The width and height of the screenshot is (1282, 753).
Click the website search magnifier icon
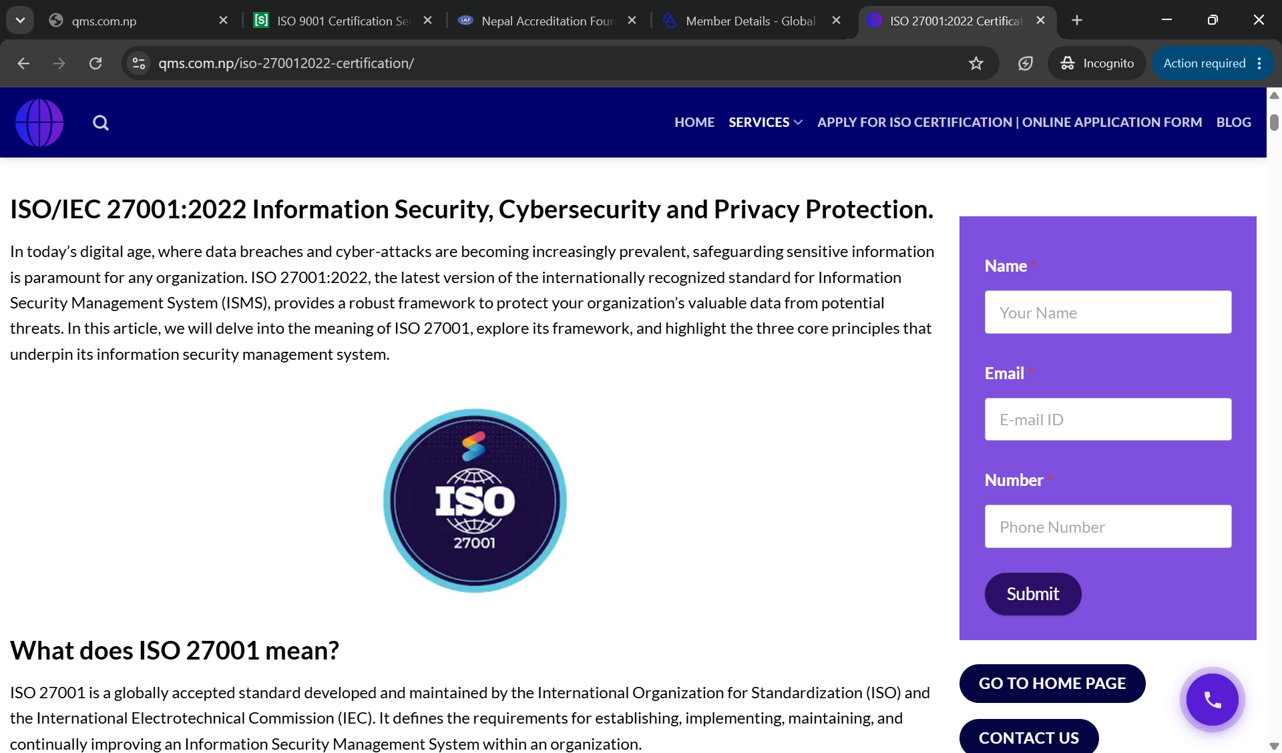pyautogui.click(x=101, y=123)
